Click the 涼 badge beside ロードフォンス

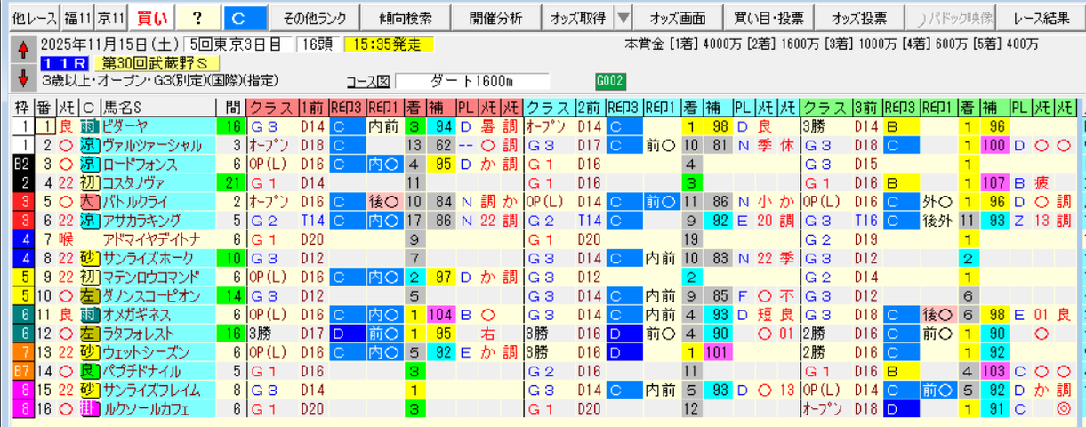coord(89,164)
